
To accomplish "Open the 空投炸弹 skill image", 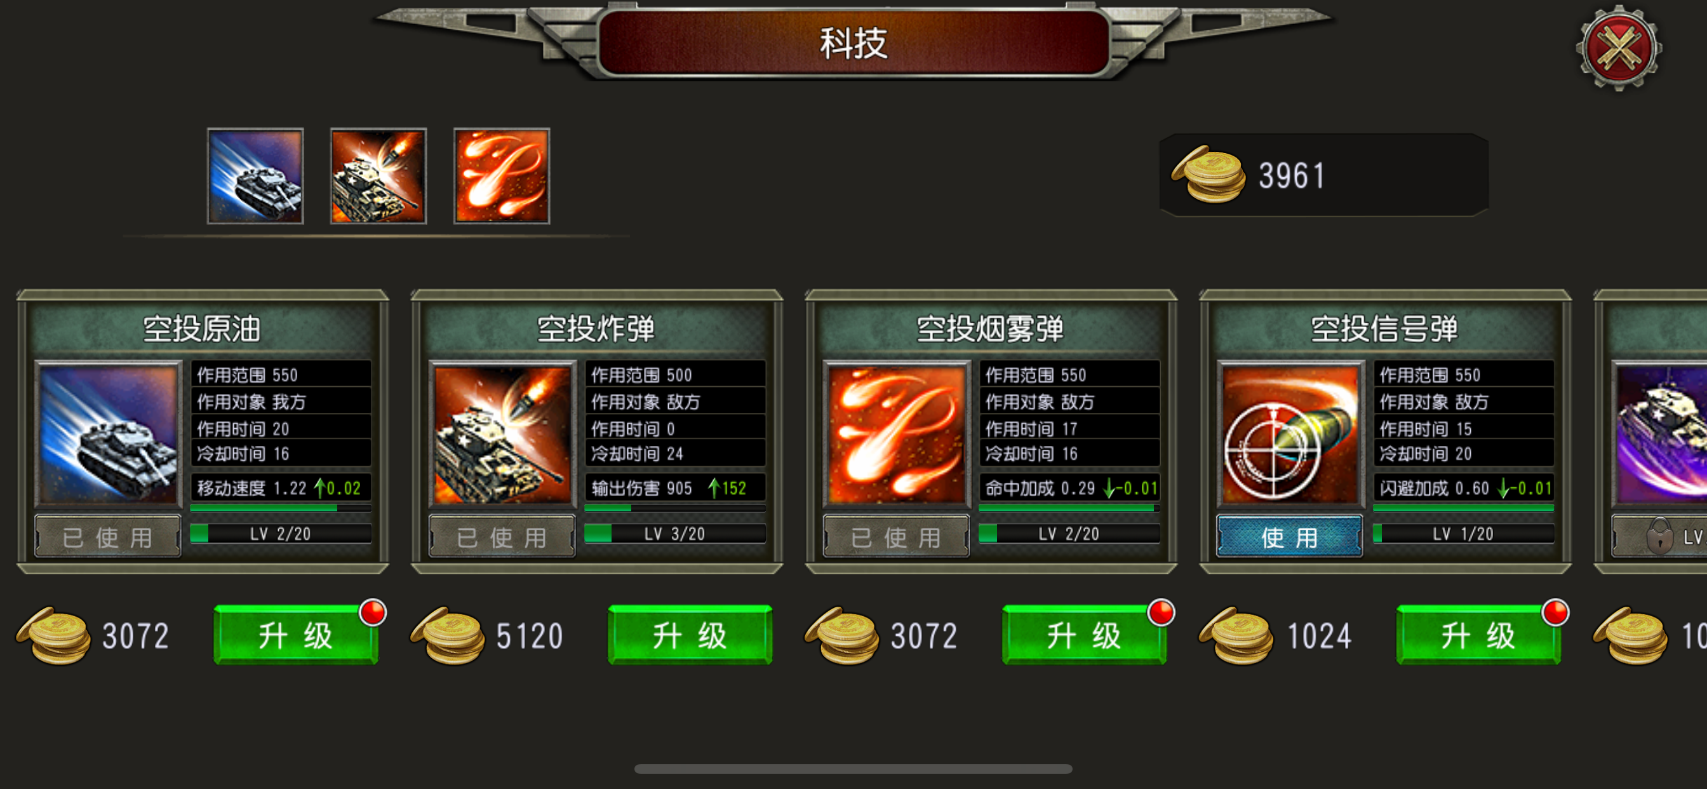I will [x=502, y=435].
